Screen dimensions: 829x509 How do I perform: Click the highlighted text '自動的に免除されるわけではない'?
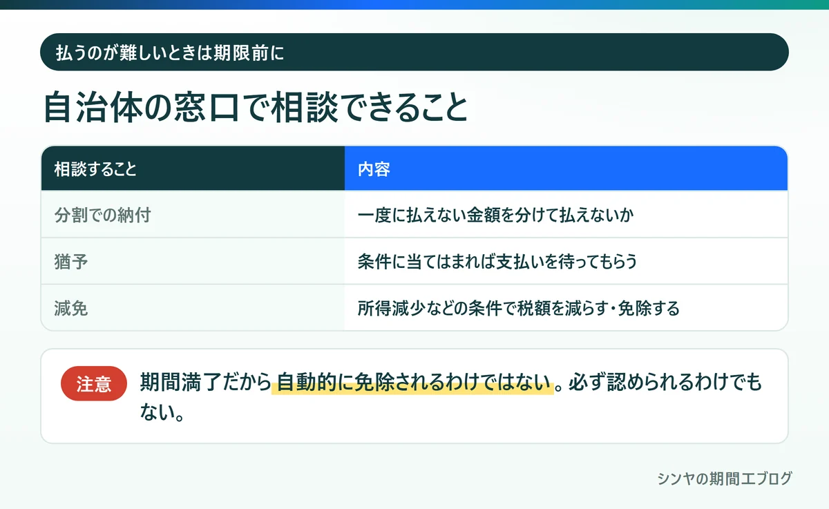(x=414, y=383)
